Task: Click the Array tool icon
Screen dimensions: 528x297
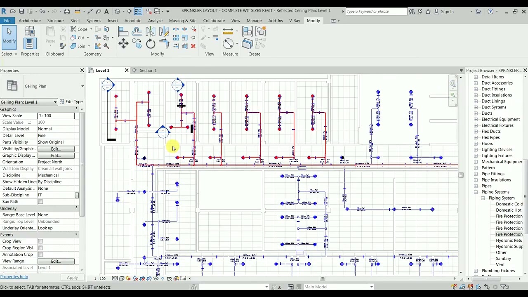Action: (176, 38)
